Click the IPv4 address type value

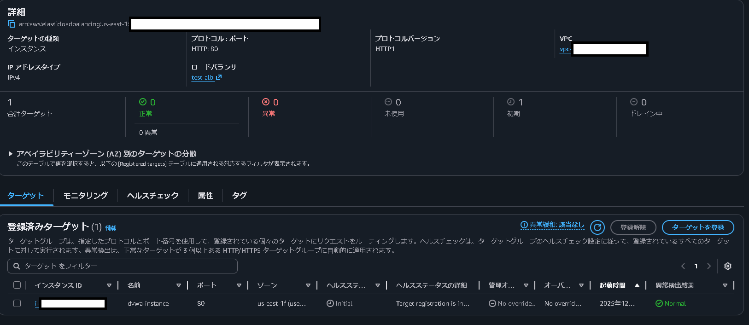(x=14, y=77)
